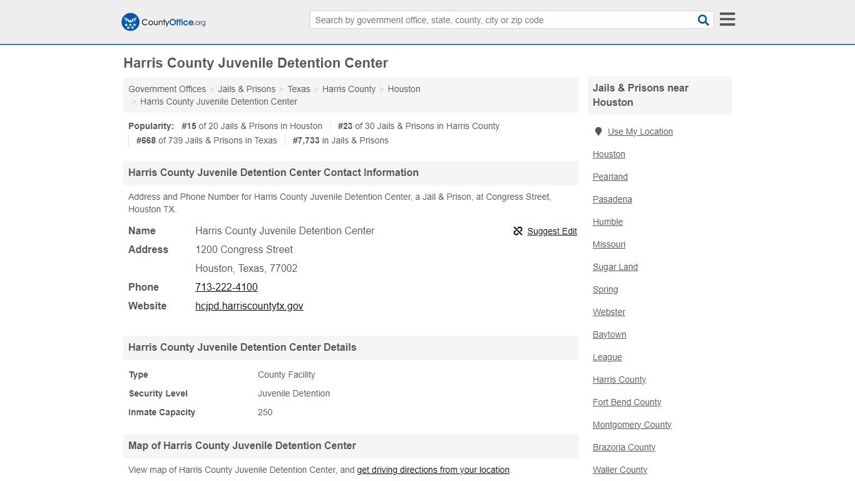Click the County Facility type value
The height and width of the screenshot is (481, 855).
tap(287, 375)
